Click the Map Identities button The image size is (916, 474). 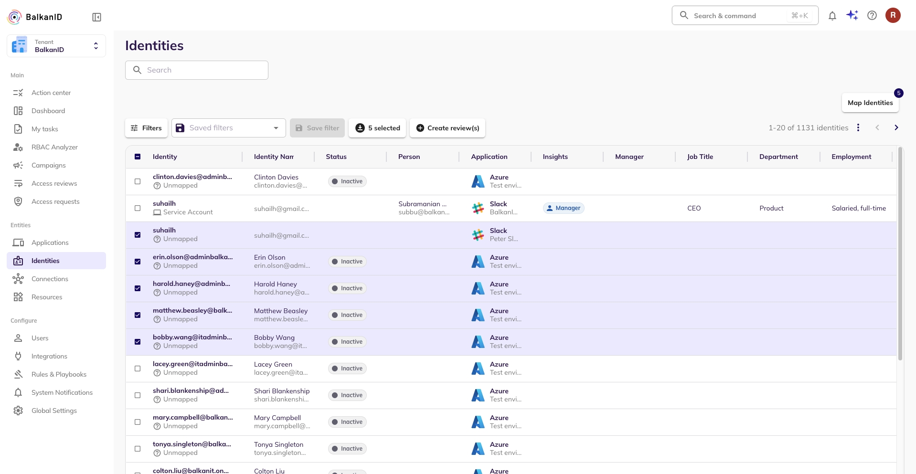click(x=870, y=103)
